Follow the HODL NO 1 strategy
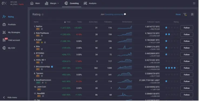The height and width of the screenshot is (101, 199). [x=187, y=61]
